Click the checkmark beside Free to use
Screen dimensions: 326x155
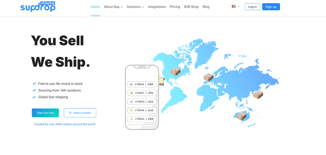[x=34, y=84]
